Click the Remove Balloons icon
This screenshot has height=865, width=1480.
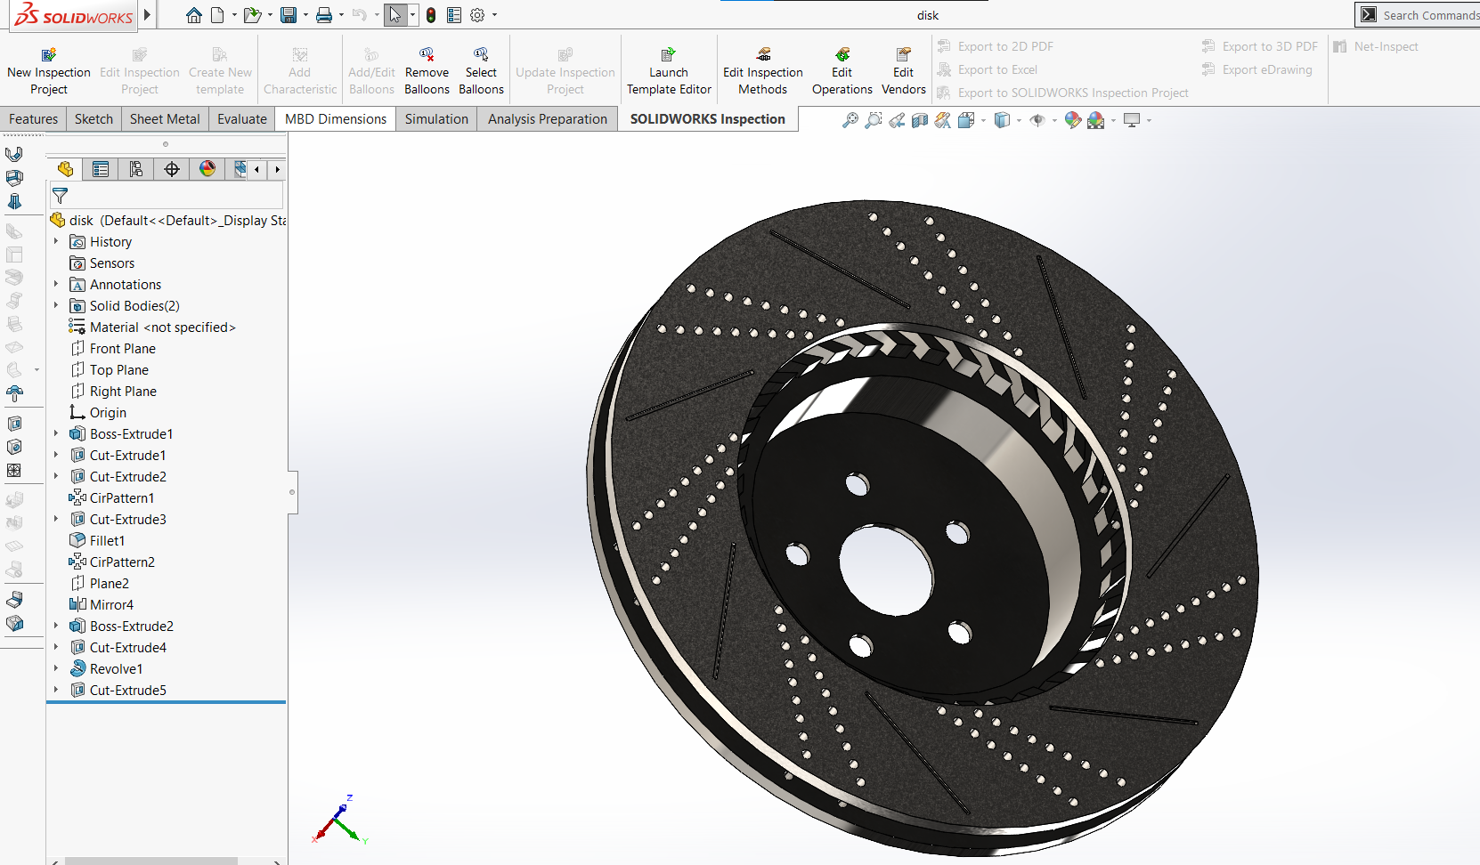click(427, 71)
